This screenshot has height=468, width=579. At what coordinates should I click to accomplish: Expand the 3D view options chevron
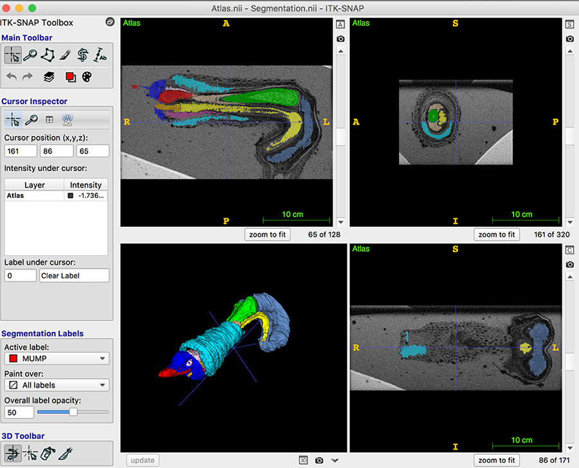click(335, 460)
